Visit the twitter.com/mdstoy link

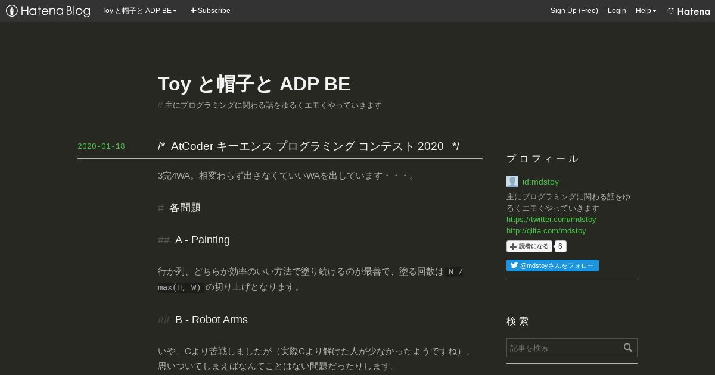(x=551, y=219)
